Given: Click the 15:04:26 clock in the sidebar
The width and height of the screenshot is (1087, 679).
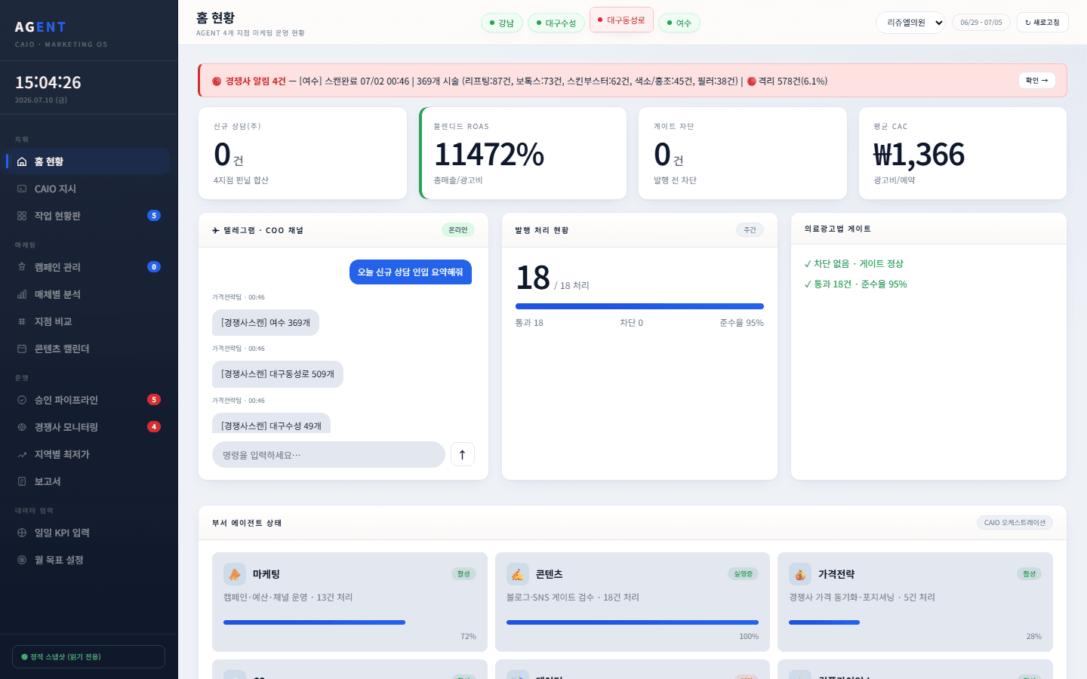Looking at the screenshot, I should click(x=48, y=82).
